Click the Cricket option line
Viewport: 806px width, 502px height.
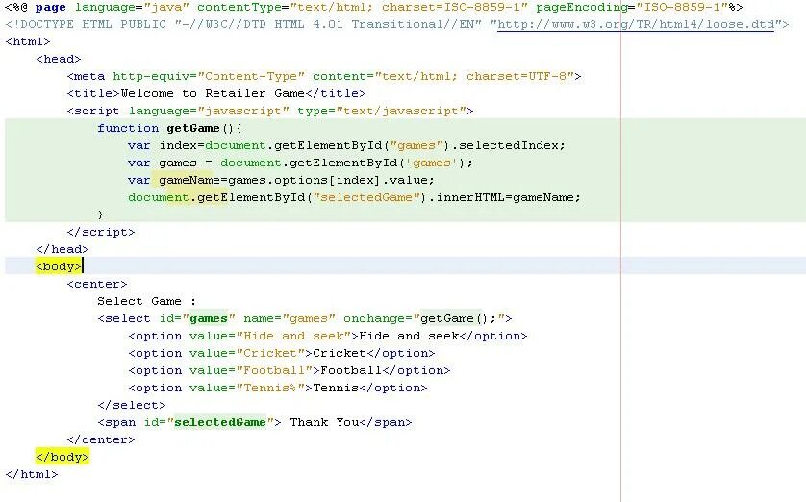pyautogui.click(x=282, y=354)
